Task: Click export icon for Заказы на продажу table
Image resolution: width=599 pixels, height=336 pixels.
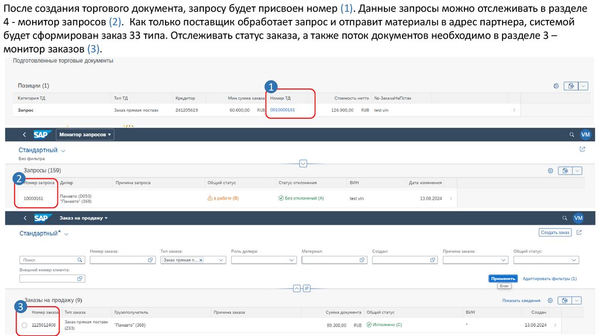Action: coord(564,300)
